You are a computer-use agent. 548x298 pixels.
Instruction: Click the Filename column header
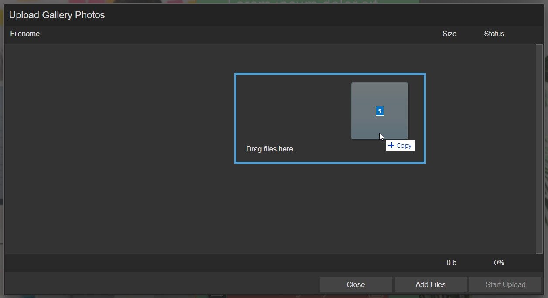click(25, 34)
